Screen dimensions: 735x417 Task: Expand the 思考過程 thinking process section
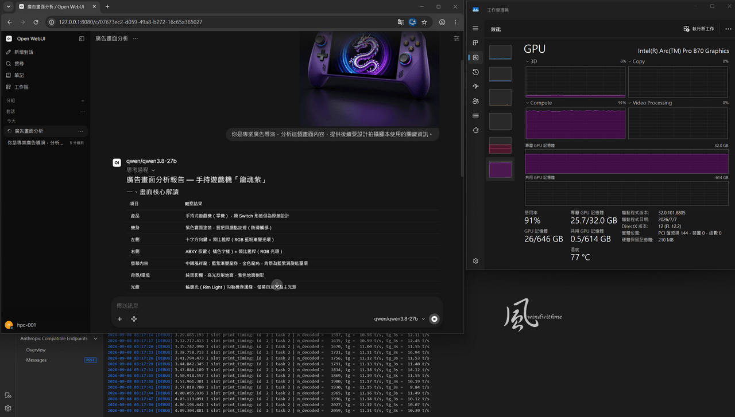point(141,170)
